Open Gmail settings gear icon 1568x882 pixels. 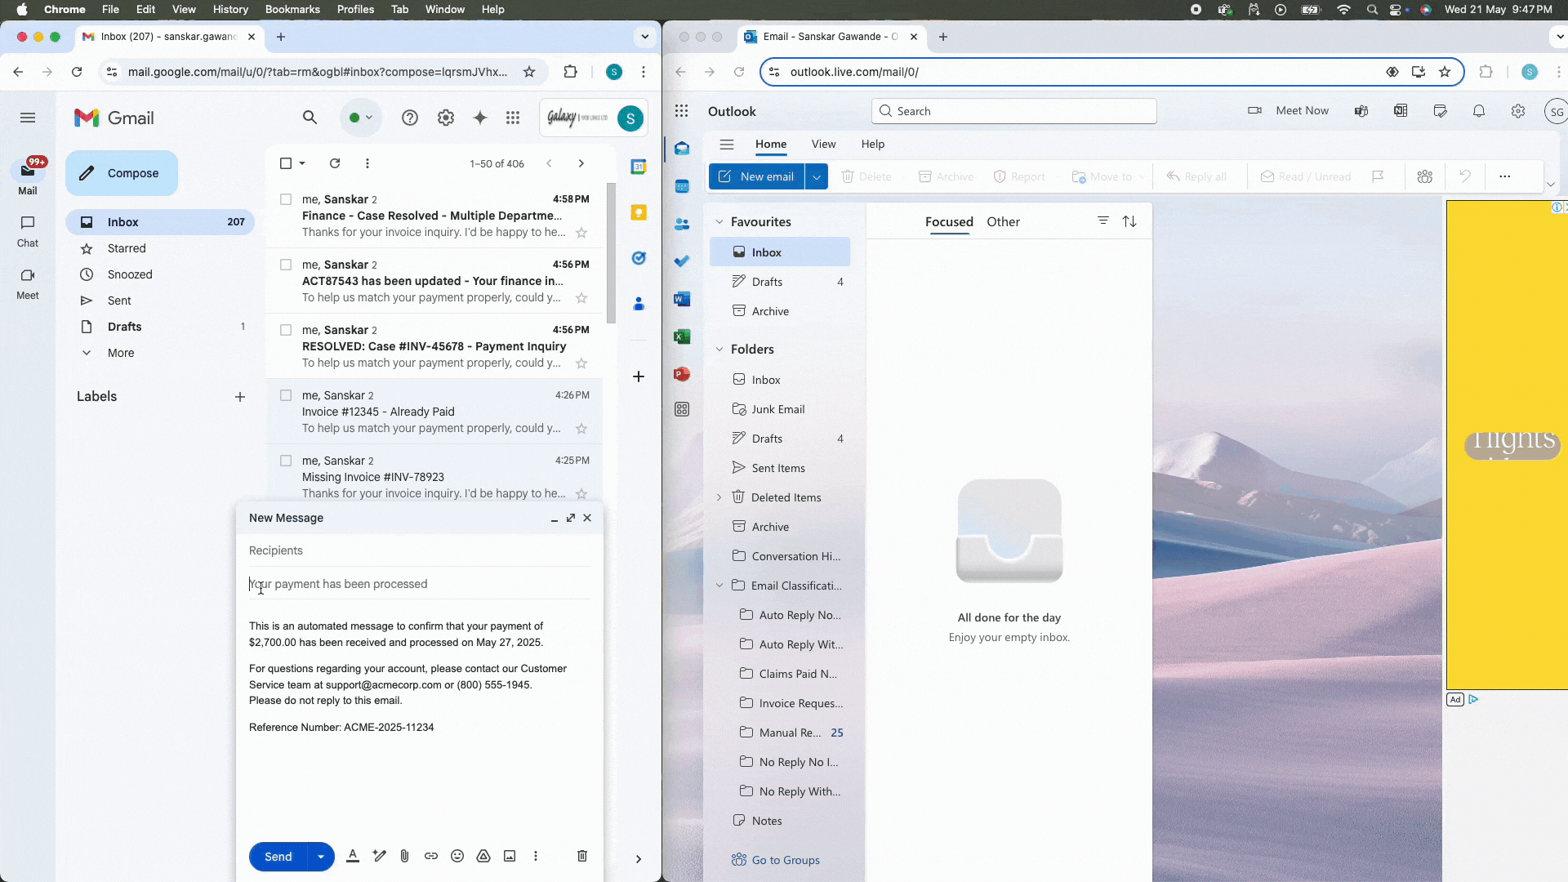445,118
